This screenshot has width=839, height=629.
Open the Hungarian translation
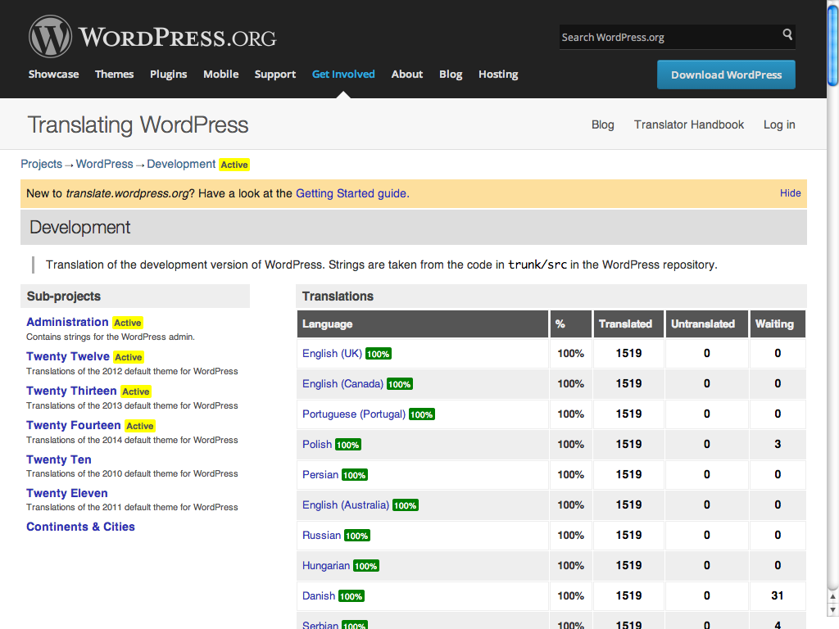[x=326, y=566]
